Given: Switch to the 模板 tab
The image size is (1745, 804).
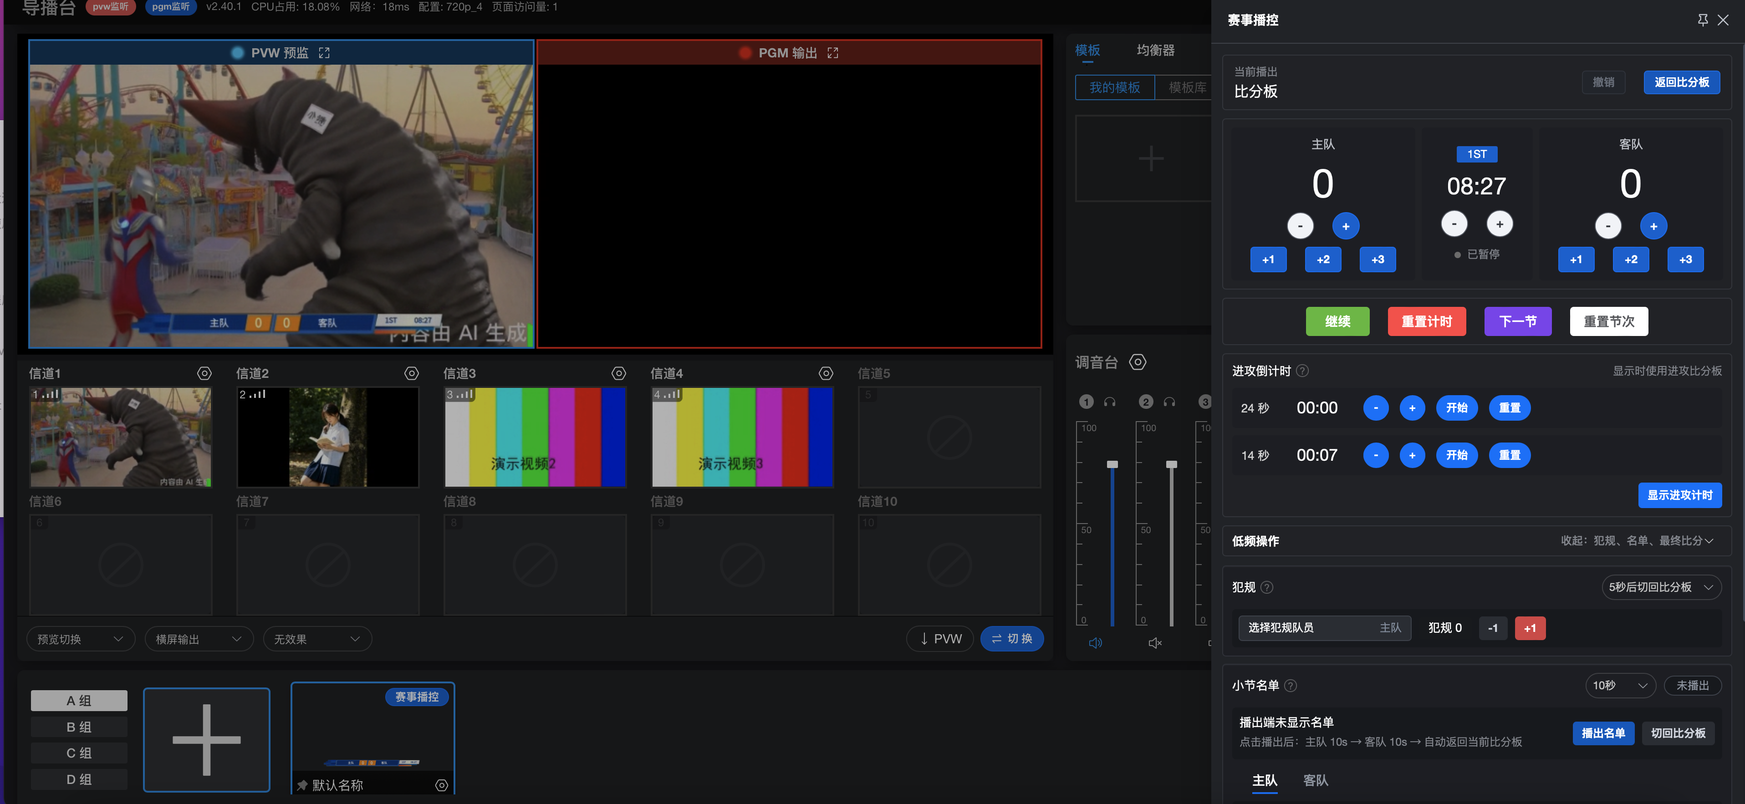Looking at the screenshot, I should pyautogui.click(x=1087, y=50).
